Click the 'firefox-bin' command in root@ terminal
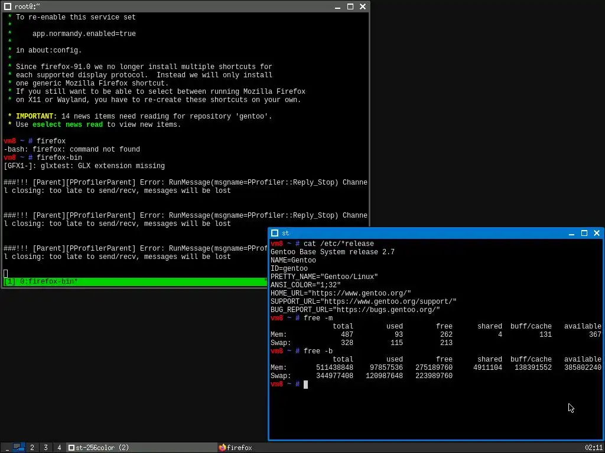Viewport: 605px width, 453px height. click(x=60, y=157)
